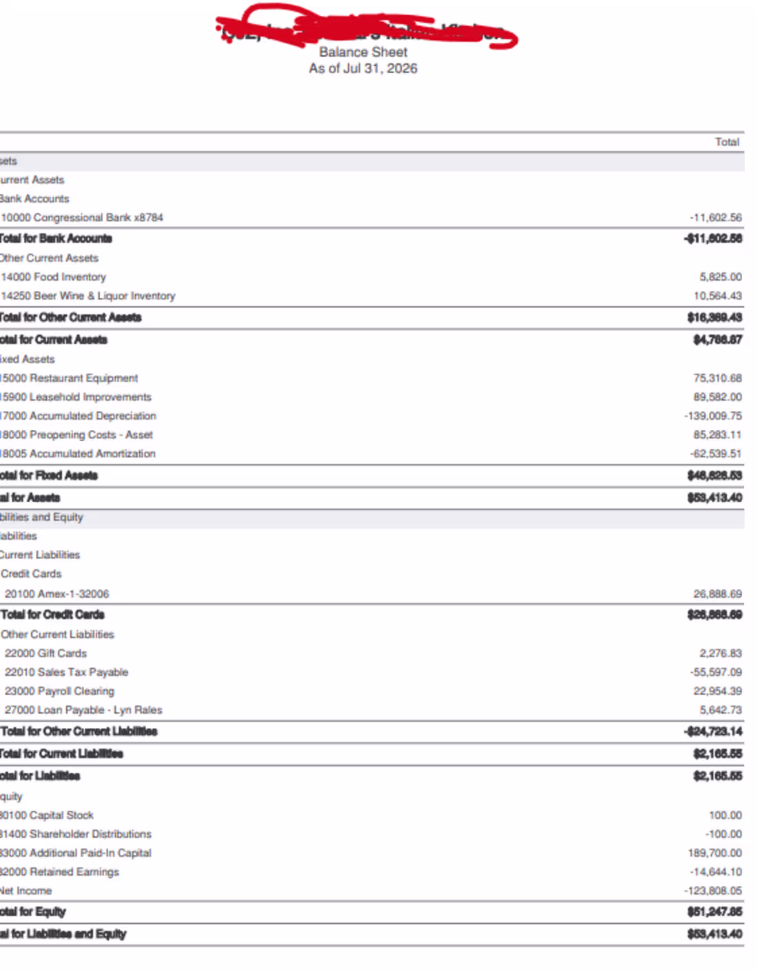Screen dimensions: 758x970
Task: Click the amount 189,700.00
Action: 715,853
